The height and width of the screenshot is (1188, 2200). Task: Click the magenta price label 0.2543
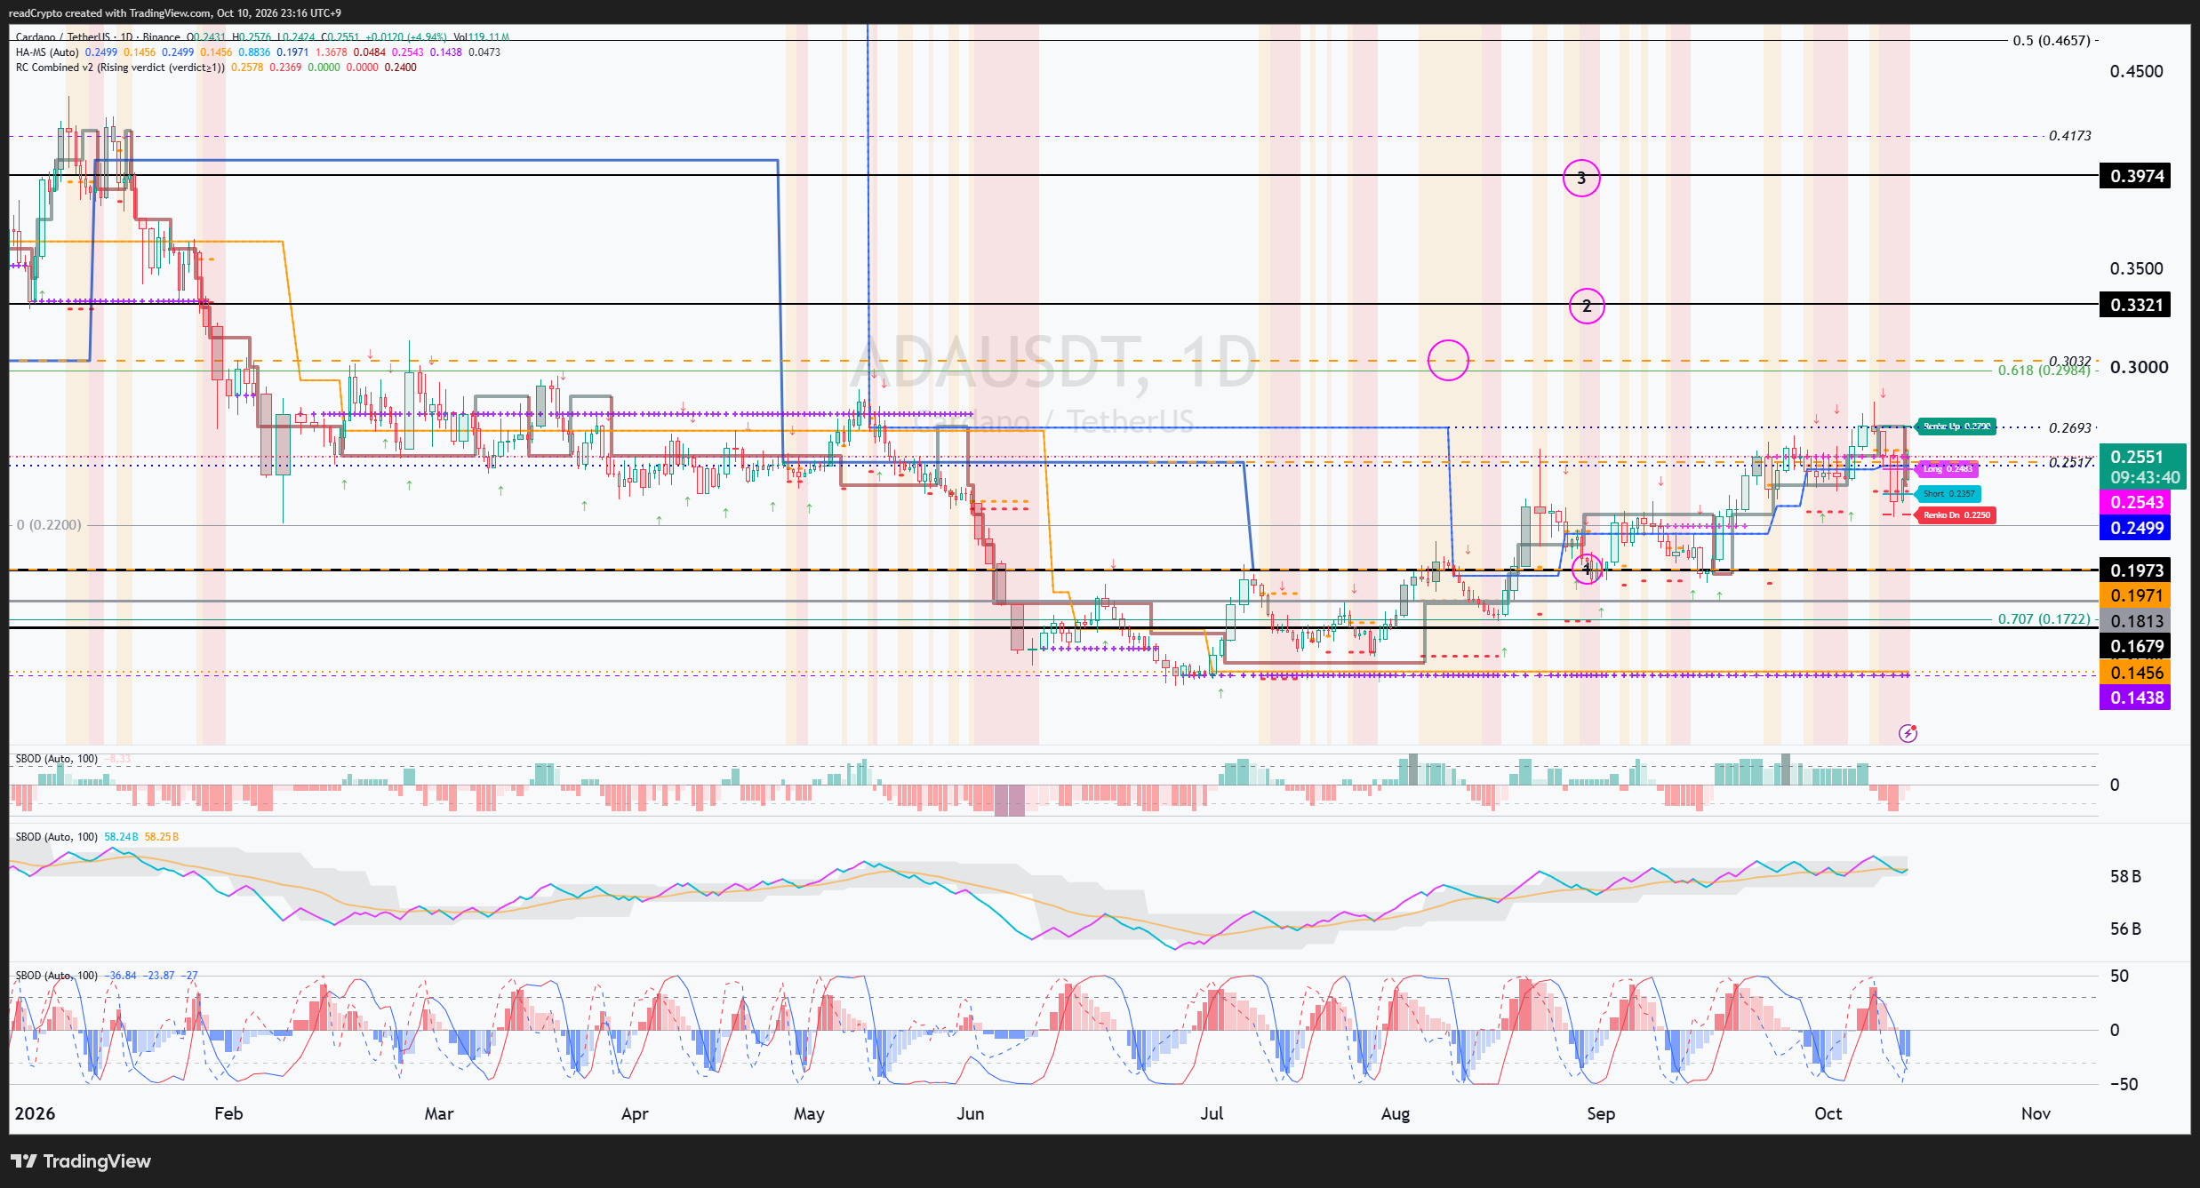pyautogui.click(x=2135, y=502)
